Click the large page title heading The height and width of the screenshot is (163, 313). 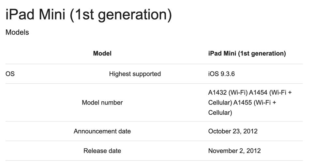(89, 15)
